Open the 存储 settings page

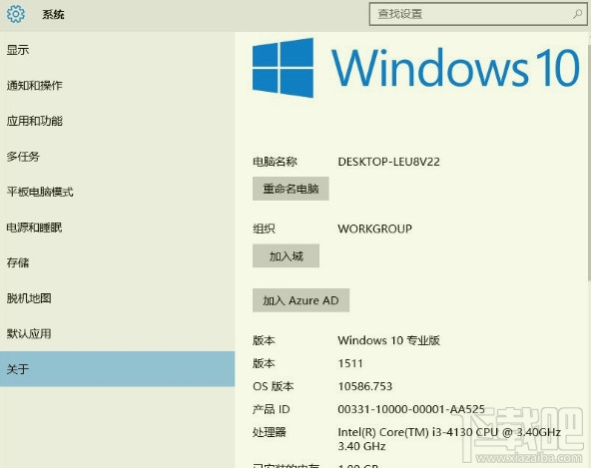pyautogui.click(x=117, y=262)
